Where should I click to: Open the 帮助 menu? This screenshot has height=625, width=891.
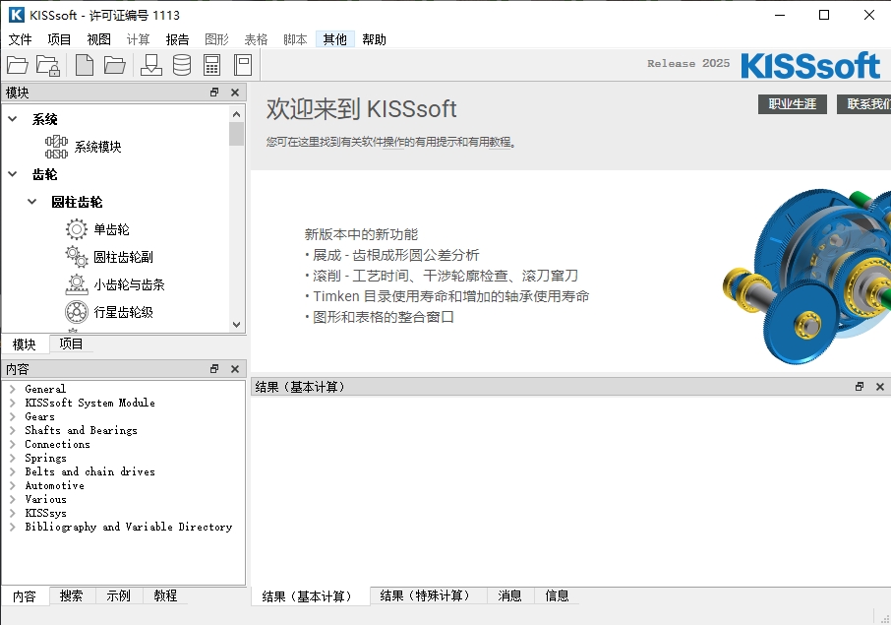pyautogui.click(x=374, y=39)
